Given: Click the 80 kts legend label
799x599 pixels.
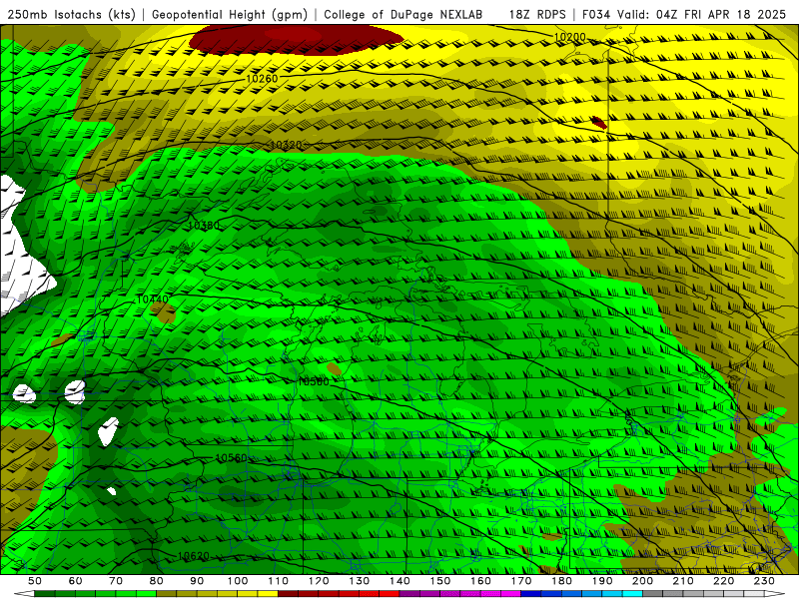Looking at the screenshot, I should tap(157, 581).
